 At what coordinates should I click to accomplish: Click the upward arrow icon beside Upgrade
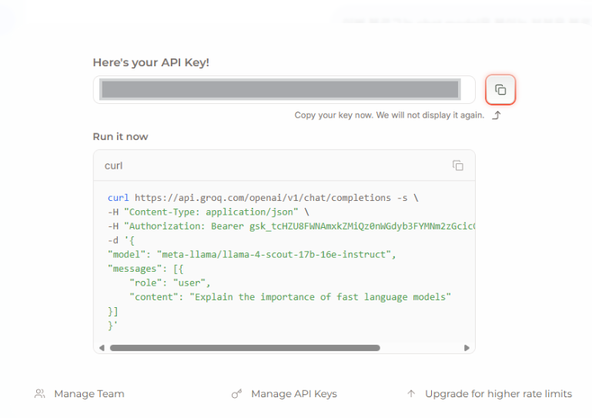point(411,394)
